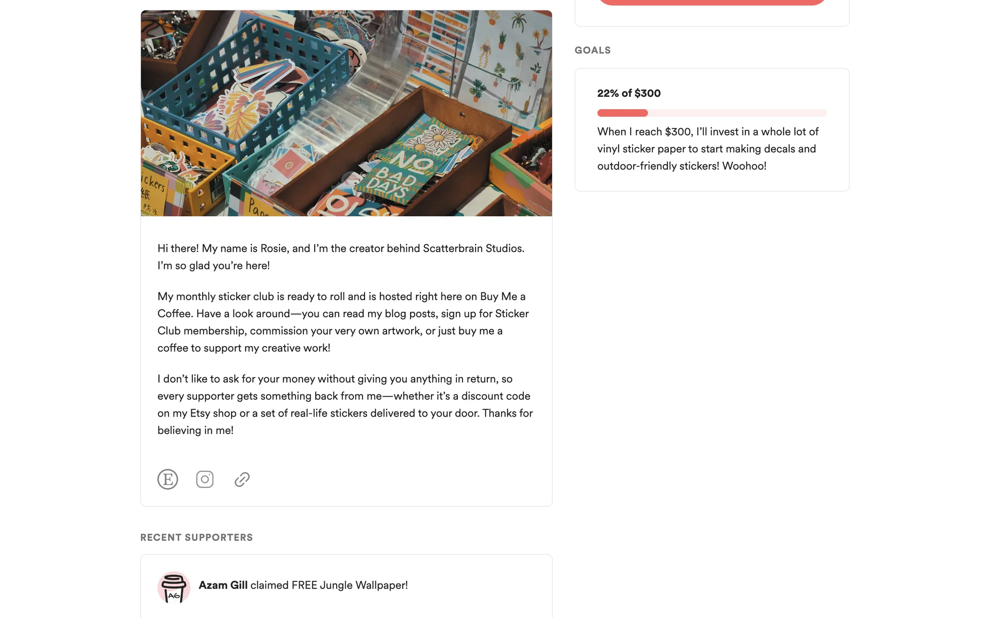Viewport: 990px width, 618px height.
Task: Click the "I don't like to ask" paragraph
Action: (x=344, y=404)
